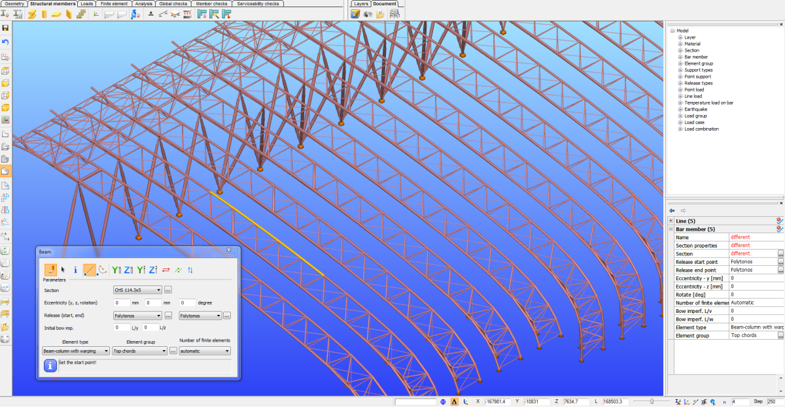The image size is (785, 407).
Task: Click the red swap direction arrows icon
Action: tap(166, 269)
